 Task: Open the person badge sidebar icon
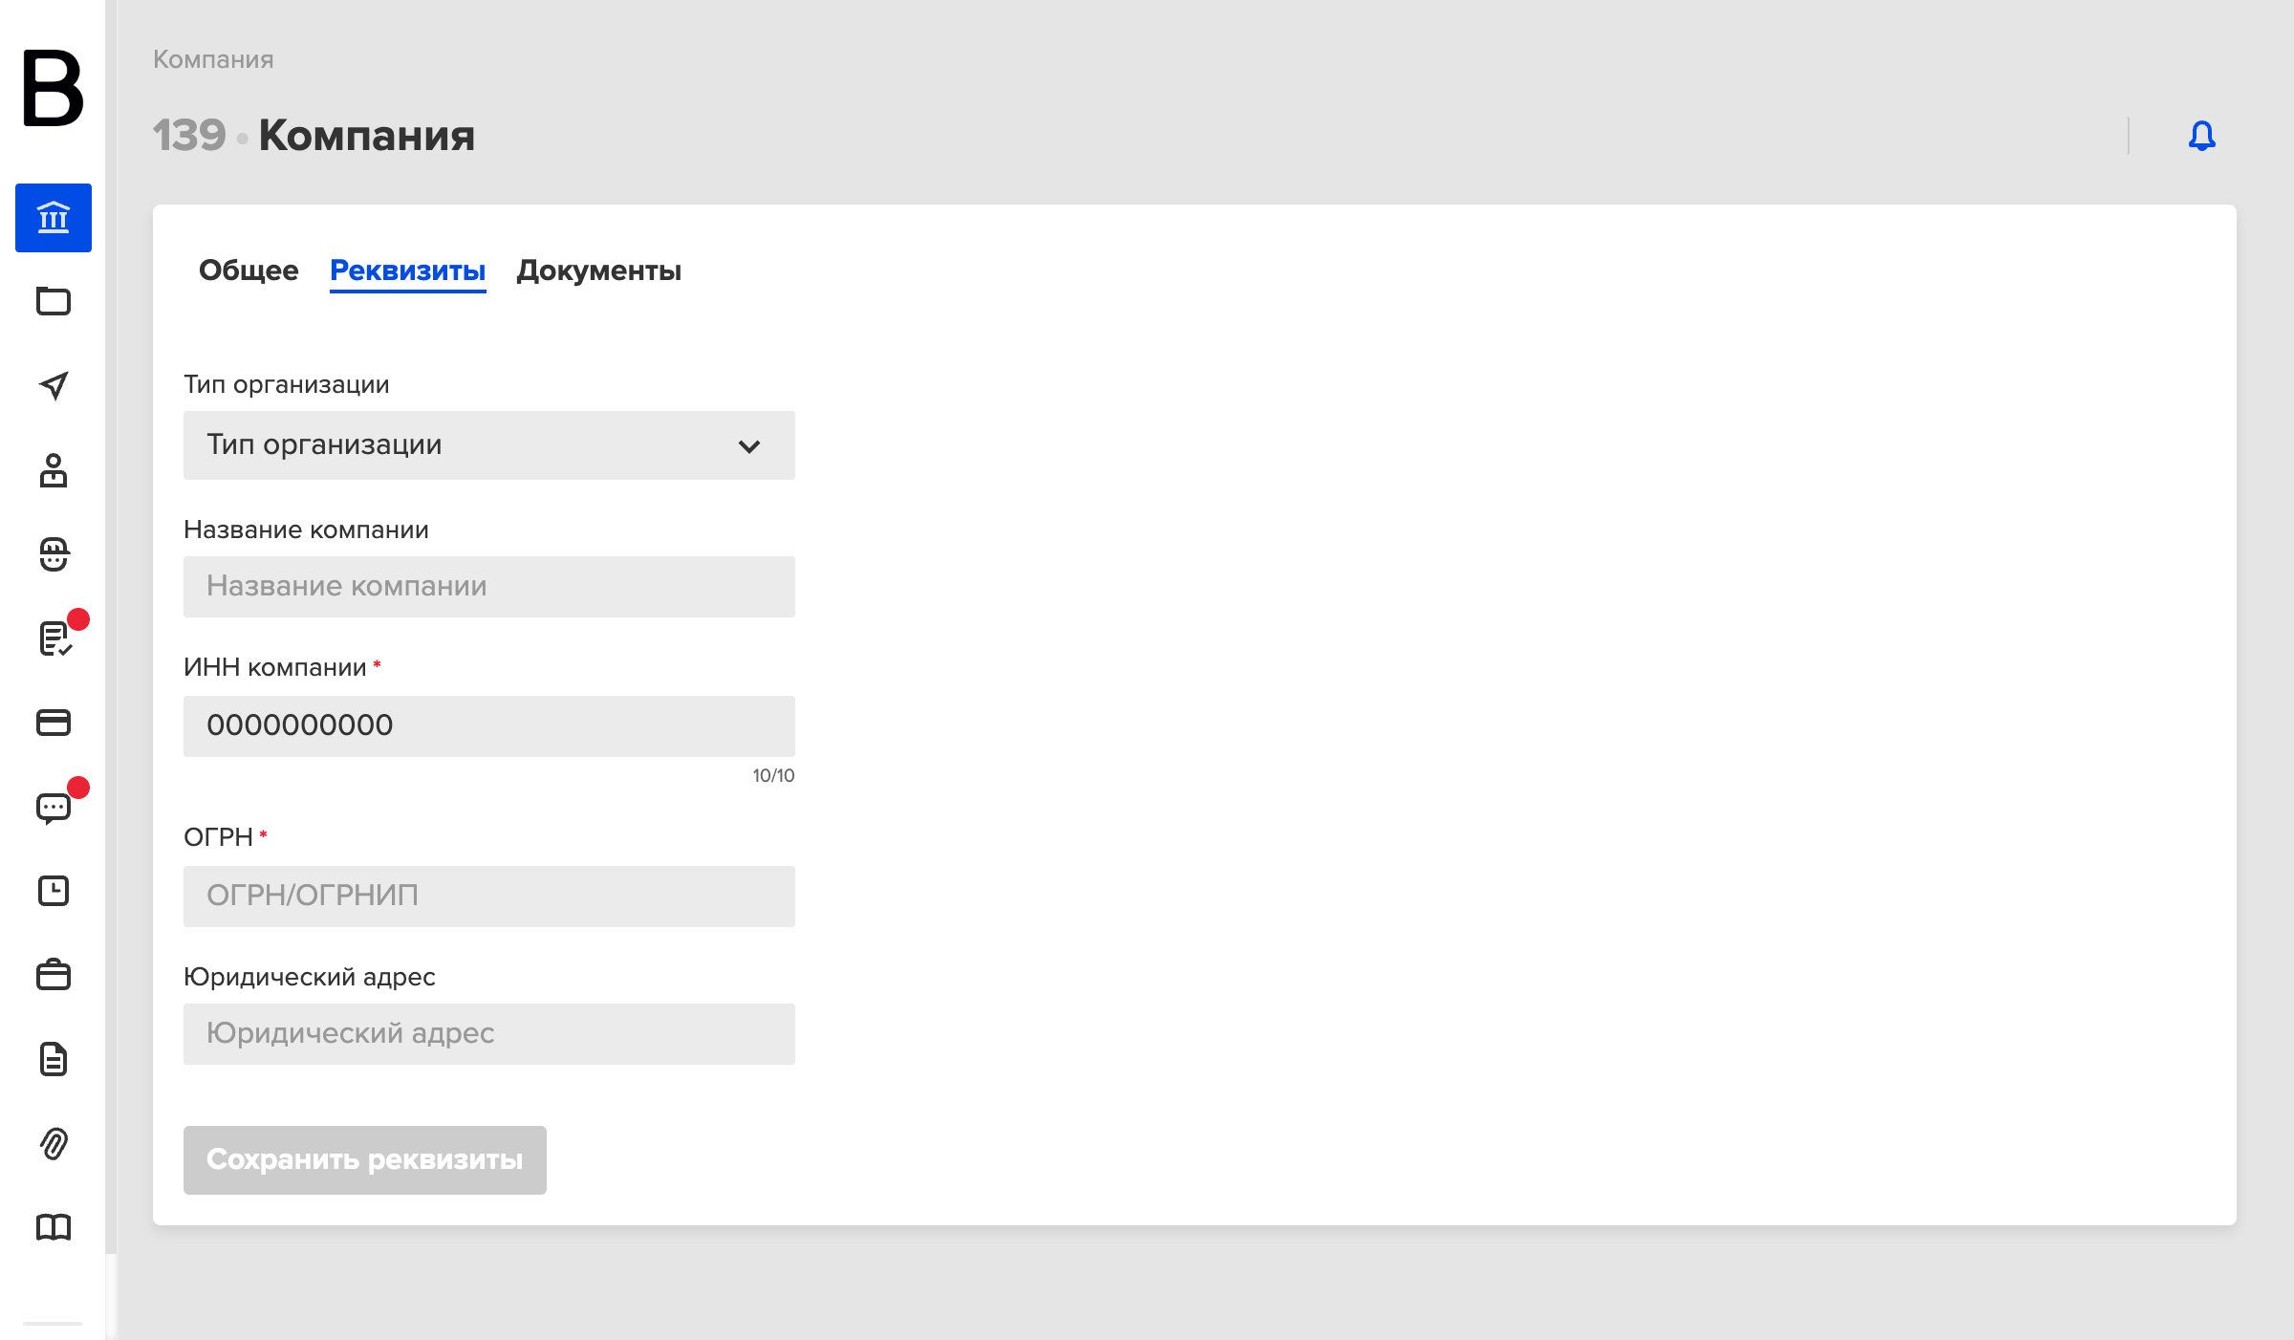pos(54,470)
